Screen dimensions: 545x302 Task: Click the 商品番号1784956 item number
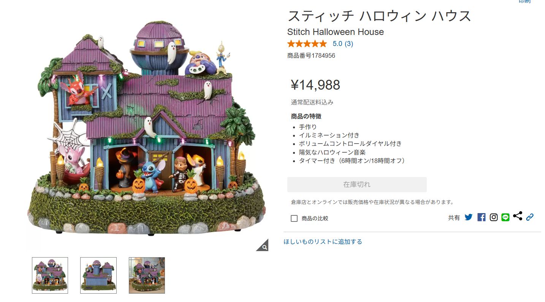[311, 56]
